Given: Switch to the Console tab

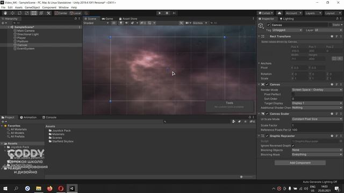Looking at the screenshot, I should (x=49, y=117).
